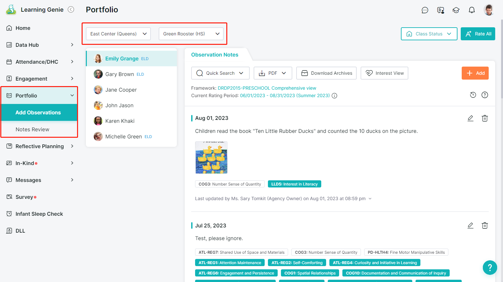Expand the Quick Search dropdown
This screenshot has width=503, height=282.
tap(220, 73)
